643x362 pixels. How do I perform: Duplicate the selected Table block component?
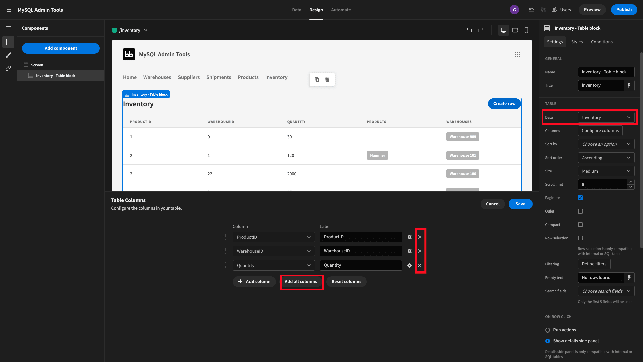(x=317, y=79)
